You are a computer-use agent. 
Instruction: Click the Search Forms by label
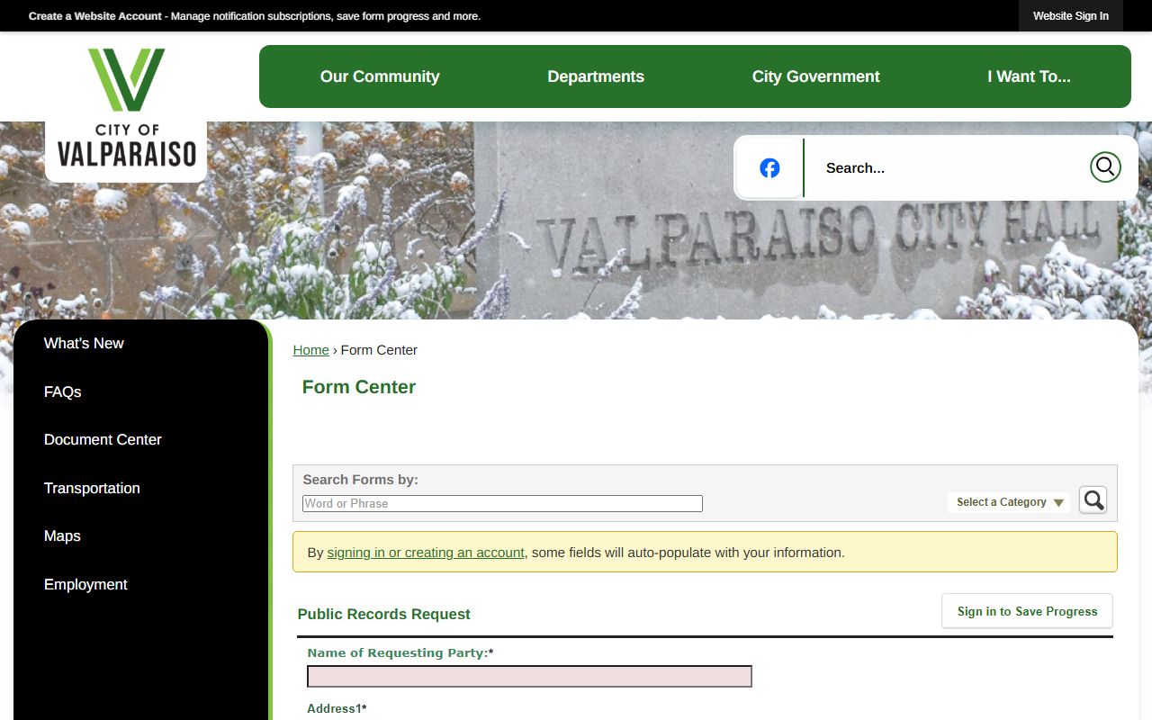(x=360, y=480)
